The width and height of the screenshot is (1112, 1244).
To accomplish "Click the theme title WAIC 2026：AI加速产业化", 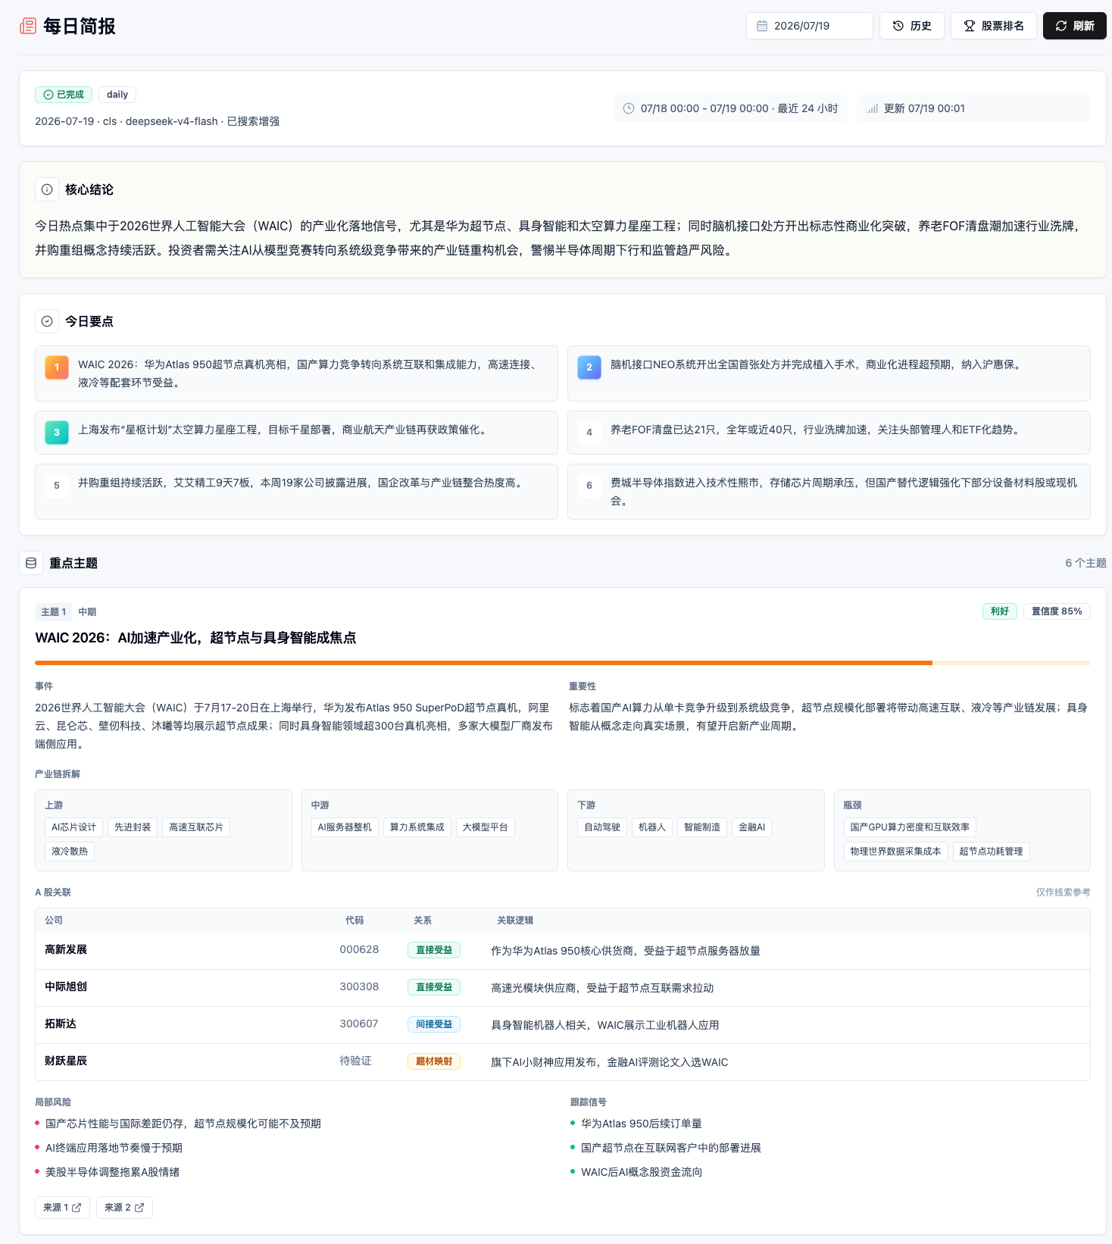I will coord(195,638).
